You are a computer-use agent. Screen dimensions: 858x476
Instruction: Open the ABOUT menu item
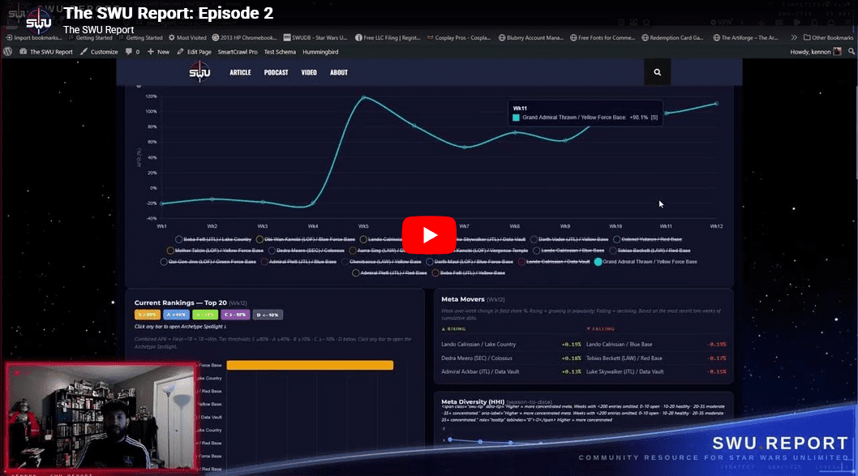(339, 72)
